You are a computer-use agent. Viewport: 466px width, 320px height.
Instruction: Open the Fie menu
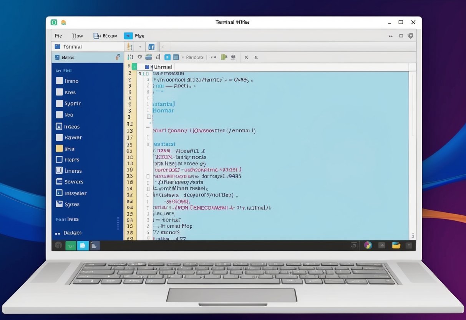coord(58,35)
